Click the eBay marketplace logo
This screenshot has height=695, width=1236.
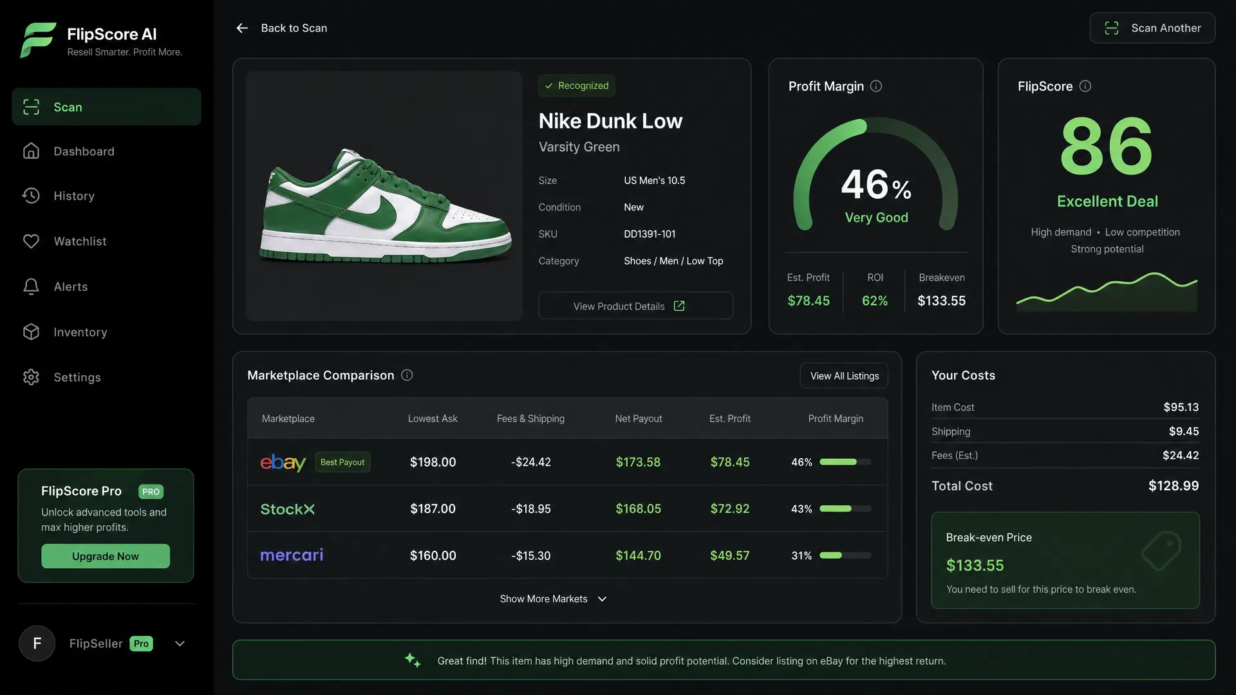tap(283, 462)
